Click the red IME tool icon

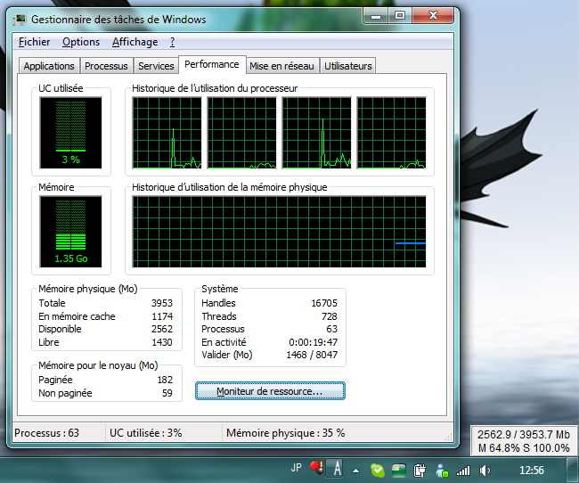(x=314, y=468)
